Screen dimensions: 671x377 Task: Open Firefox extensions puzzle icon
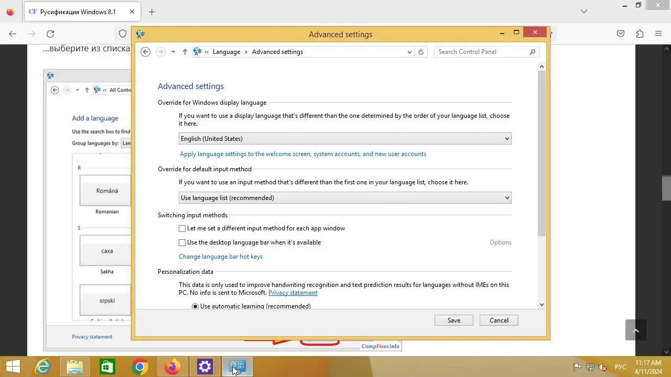click(x=640, y=34)
